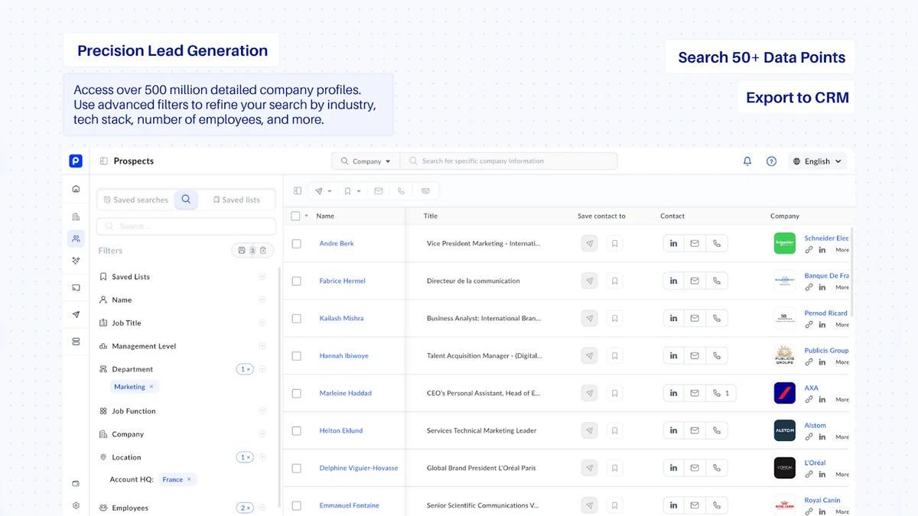Toggle the filter panel layout icon in toolbar
Viewport: 918px width, 516px height.
tap(298, 191)
